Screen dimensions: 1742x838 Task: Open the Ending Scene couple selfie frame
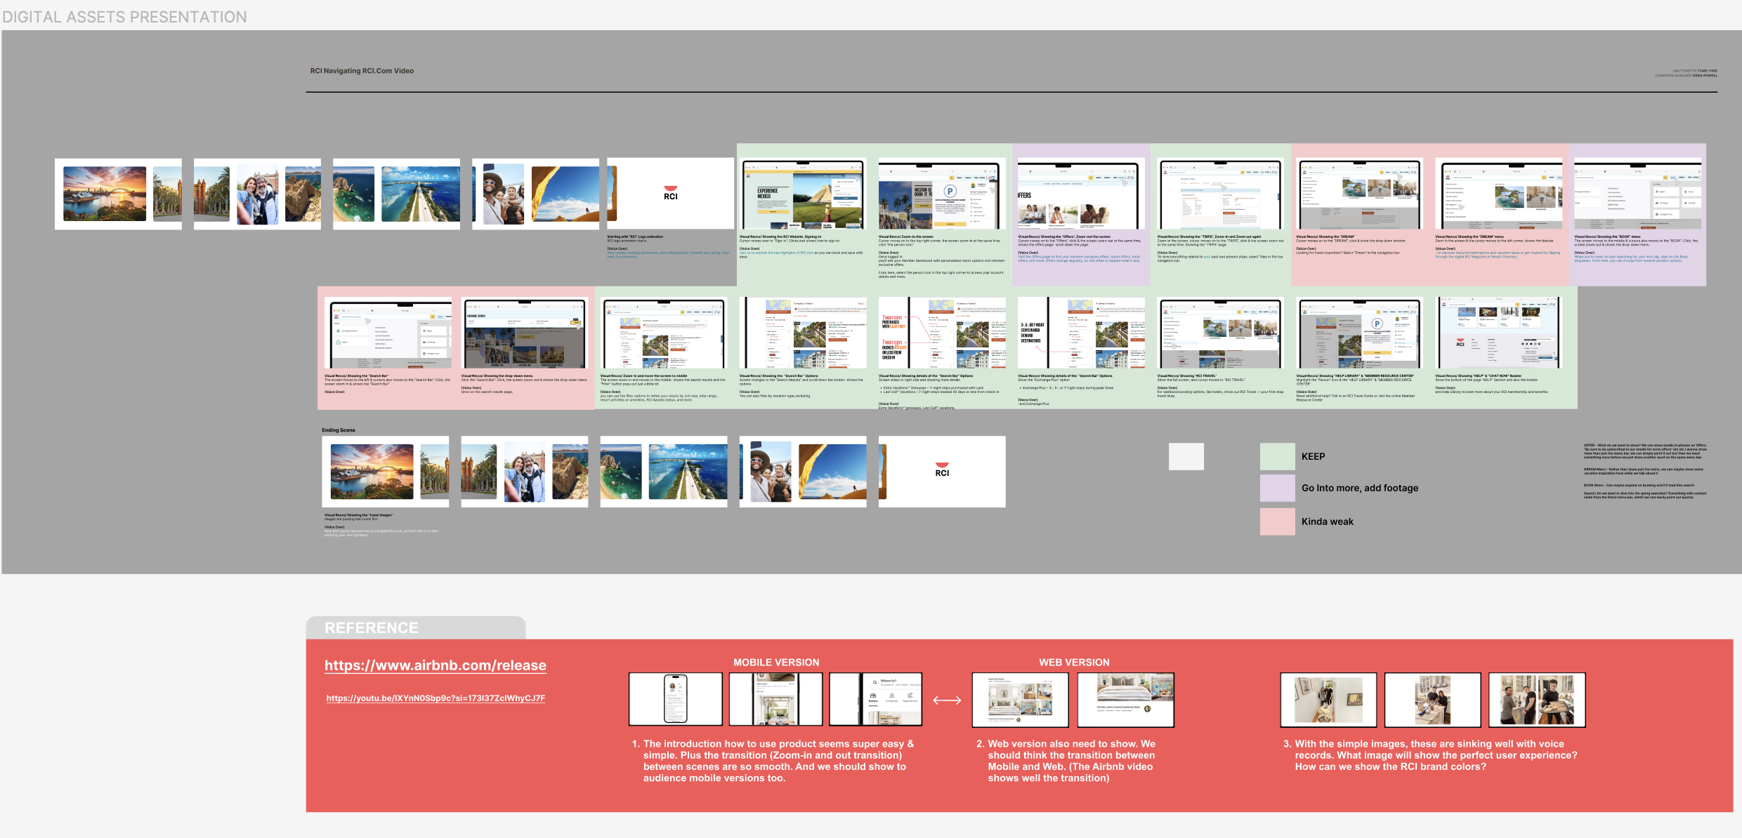pyautogui.click(x=525, y=472)
